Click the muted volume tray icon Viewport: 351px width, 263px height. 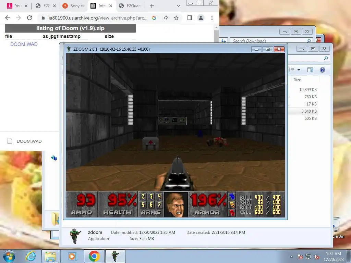(x=316, y=257)
